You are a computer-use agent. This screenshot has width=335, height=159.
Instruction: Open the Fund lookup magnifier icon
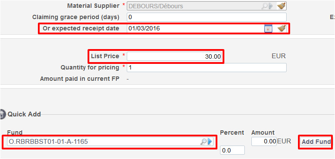coord(203,142)
